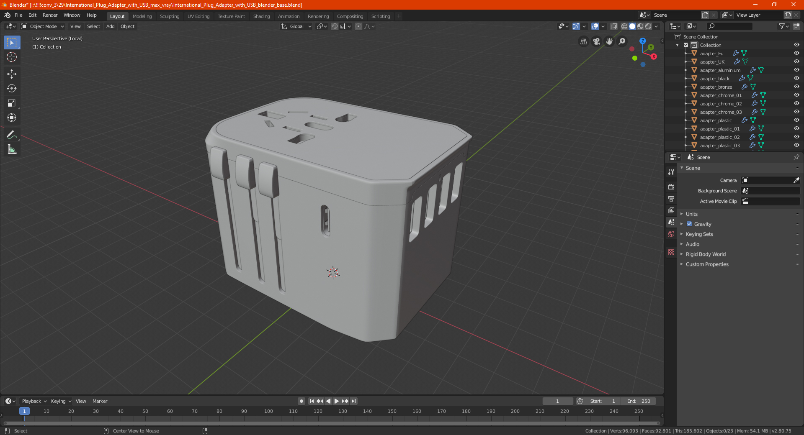The image size is (804, 435).
Task: Hide adapter_aluminium object
Action: coord(796,70)
